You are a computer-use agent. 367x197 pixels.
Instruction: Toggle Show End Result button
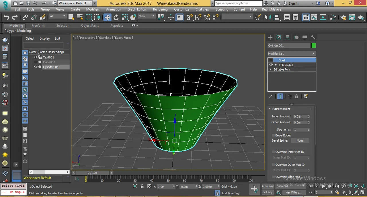(280, 96)
